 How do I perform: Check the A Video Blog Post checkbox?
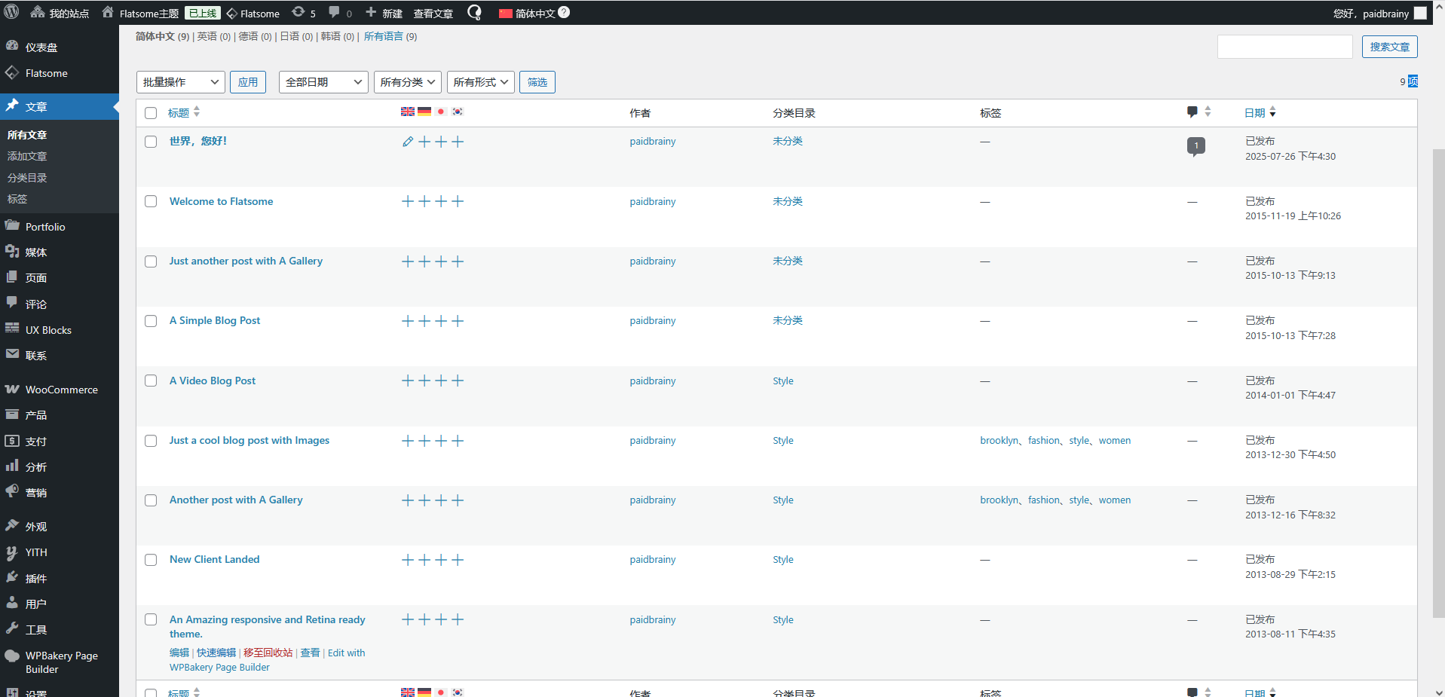151,381
